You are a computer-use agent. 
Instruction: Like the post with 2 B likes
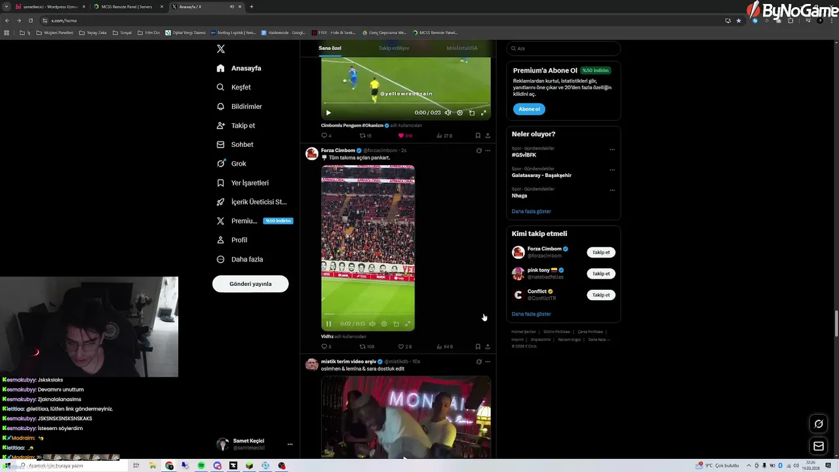coord(404,347)
